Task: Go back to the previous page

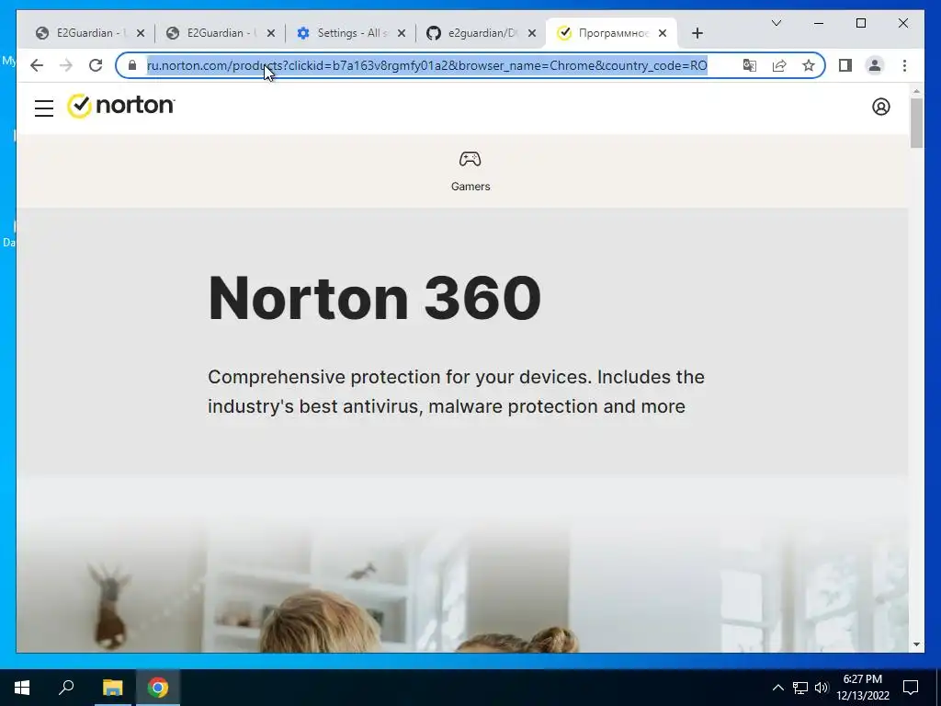Action: [x=37, y=65]
